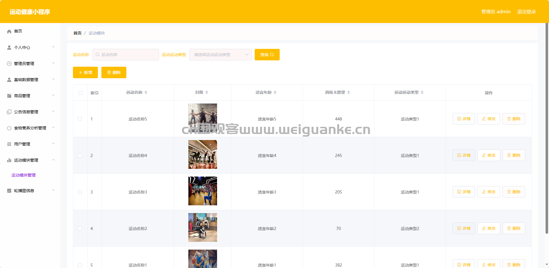Expand the 管理员管理 chevron
Screen dimensions: 549x268
pos(53,63)
